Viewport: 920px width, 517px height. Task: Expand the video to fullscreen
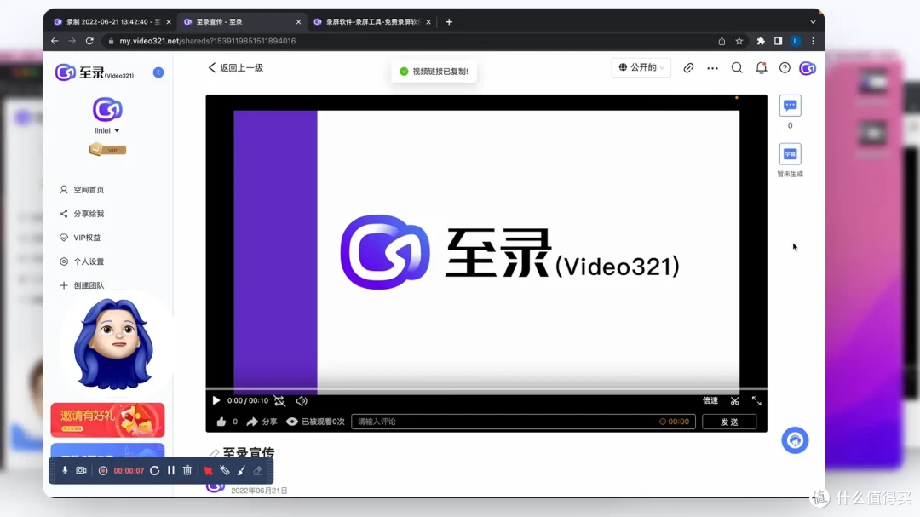[756, 401]
